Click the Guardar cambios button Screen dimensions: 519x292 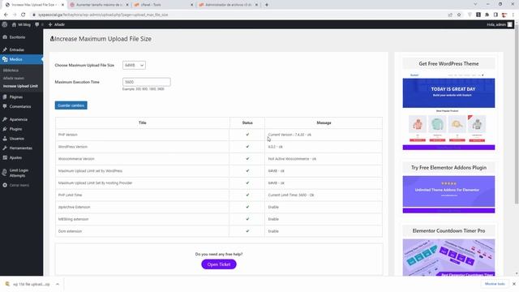click(71, 105)
